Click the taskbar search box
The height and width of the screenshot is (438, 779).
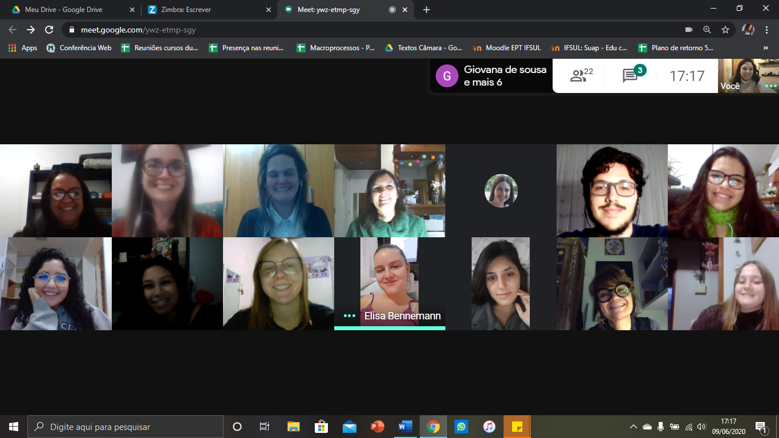click(125, 427)
